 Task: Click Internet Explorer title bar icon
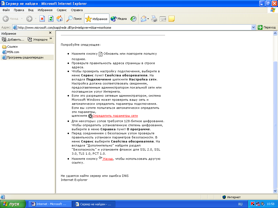pyautogui.click(x=3, y=3)
